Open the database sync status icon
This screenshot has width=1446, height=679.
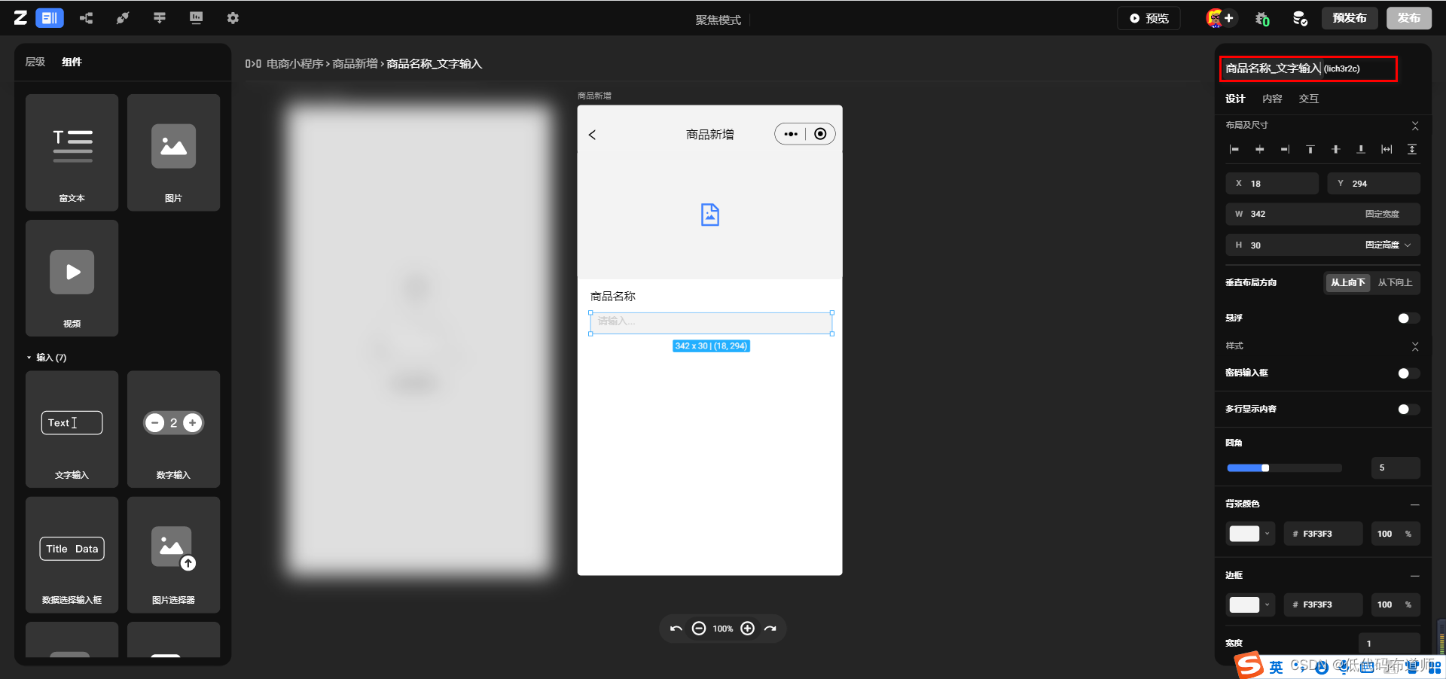coord(1300,19)
